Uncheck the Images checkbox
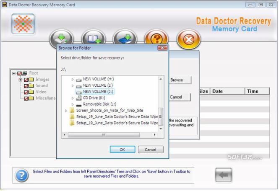279x191 pixels. tap(26, 80)
